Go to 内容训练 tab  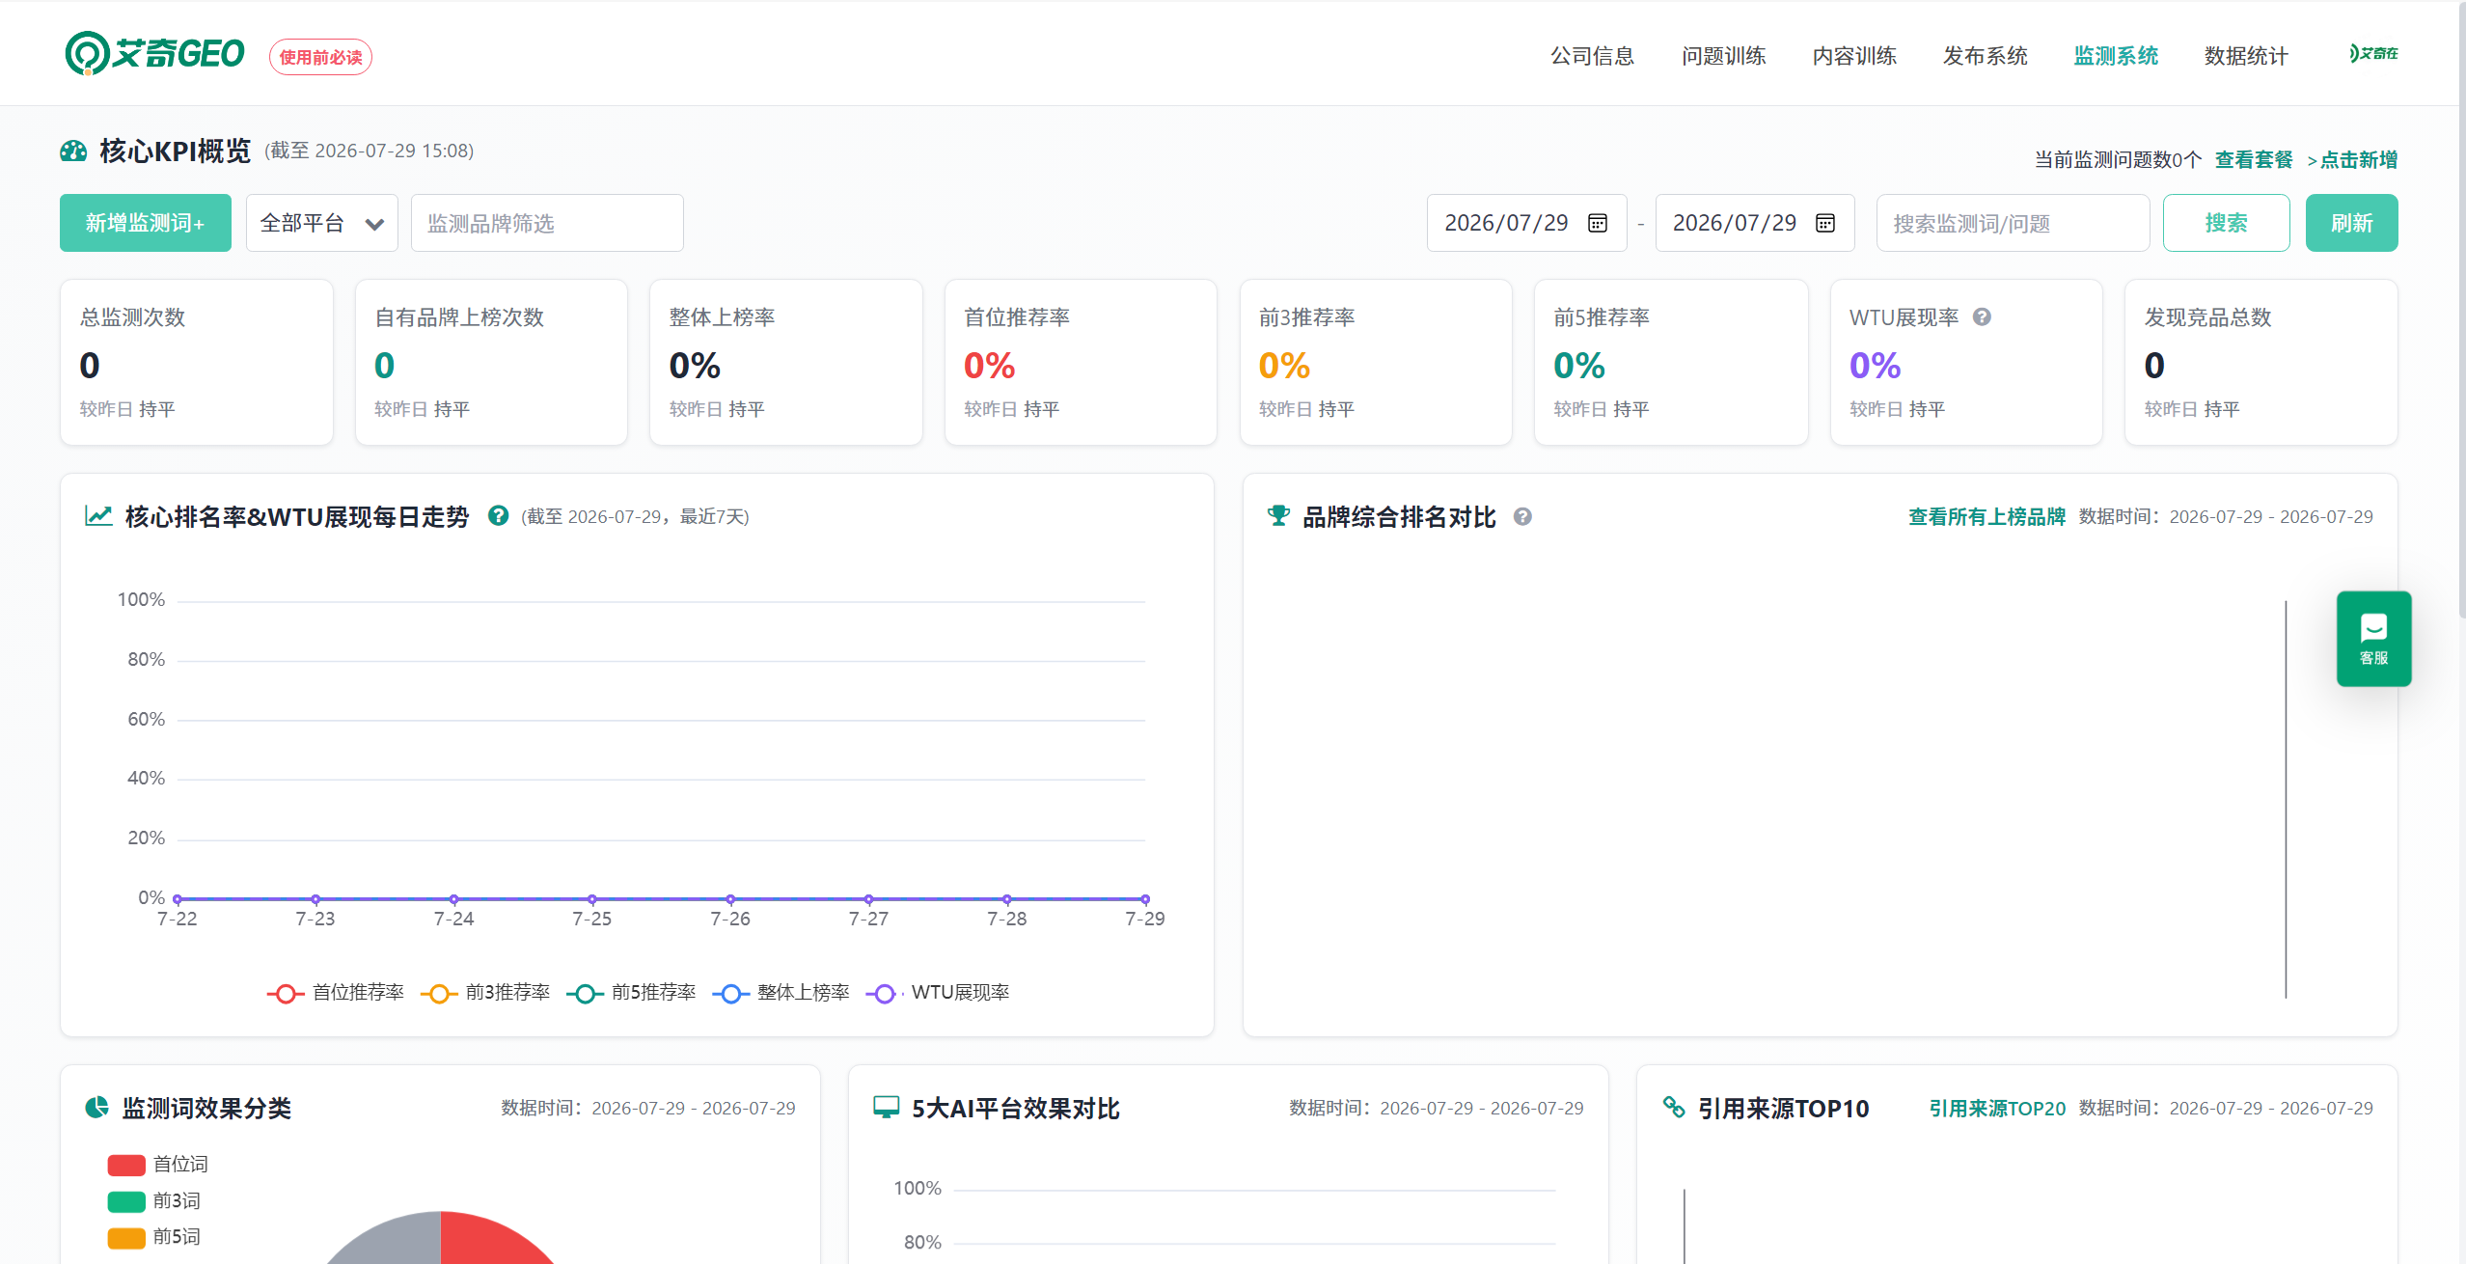tap(1854, 56)
